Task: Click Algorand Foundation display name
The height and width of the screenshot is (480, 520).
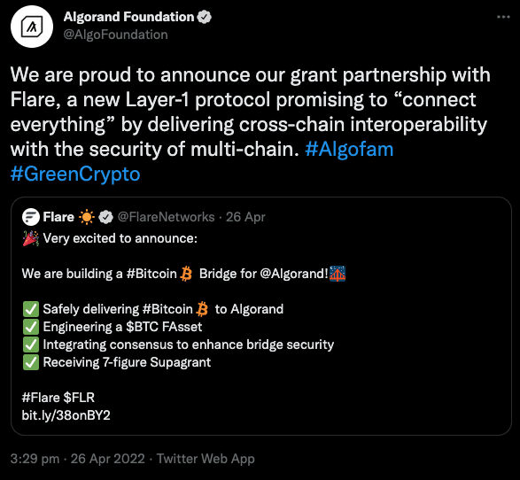Action: [128, 17]
